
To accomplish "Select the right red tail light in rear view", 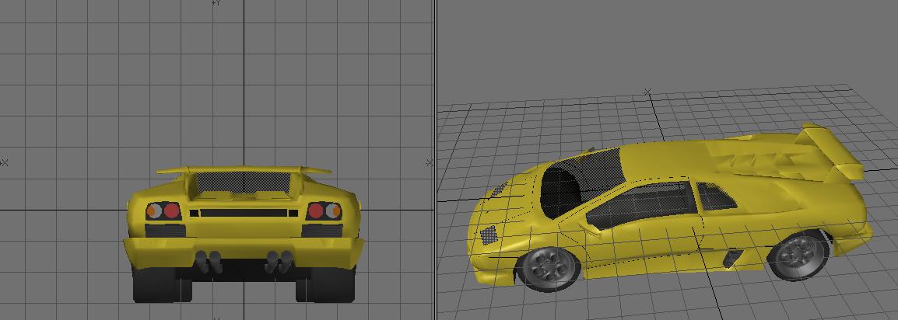I will (316, 210).
